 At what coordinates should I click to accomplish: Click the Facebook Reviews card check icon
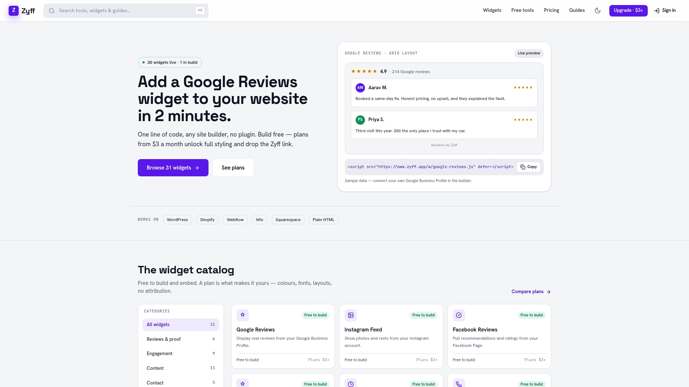[459, 315]
